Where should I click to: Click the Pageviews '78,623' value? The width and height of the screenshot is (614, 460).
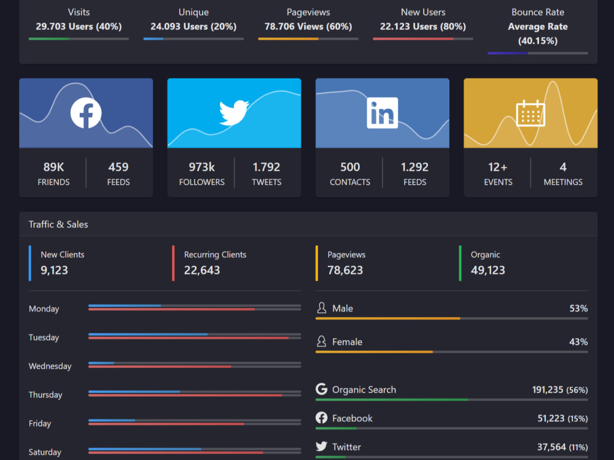(345, 270)
